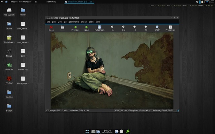The width and height of the screenshot is (215, 134).
Task: Zoom Out using the minus magnifier
Action: [x=124, y=28]
